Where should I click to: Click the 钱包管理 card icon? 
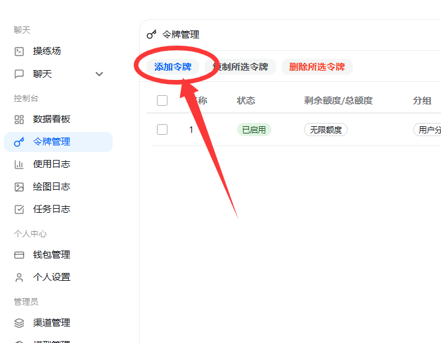tap(19, 255)
